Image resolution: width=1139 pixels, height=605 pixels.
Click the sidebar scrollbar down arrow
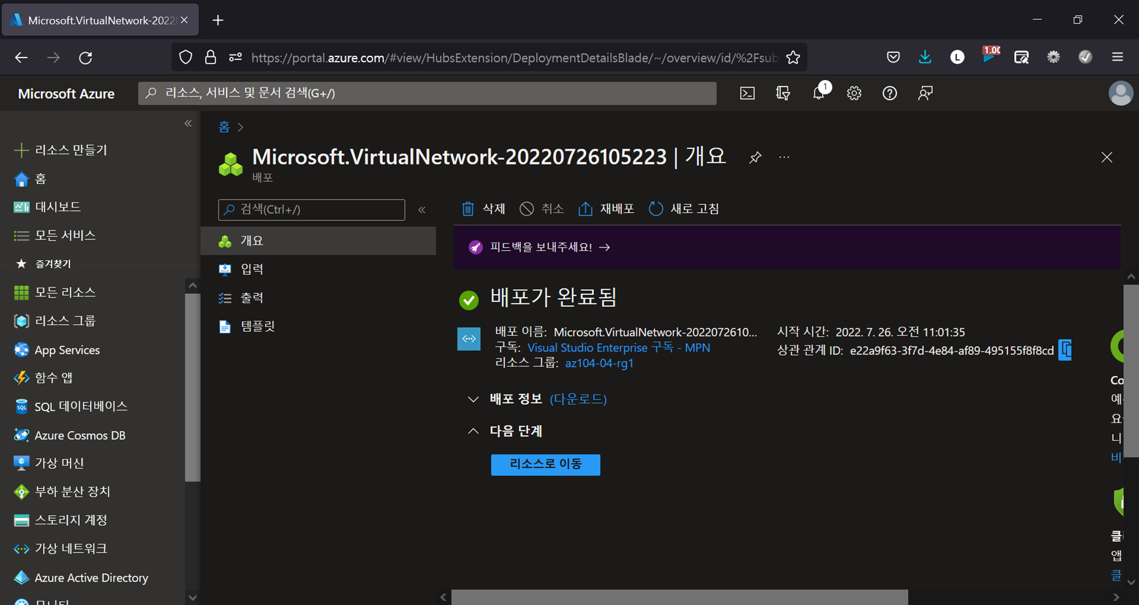click(x=192, y=598)
